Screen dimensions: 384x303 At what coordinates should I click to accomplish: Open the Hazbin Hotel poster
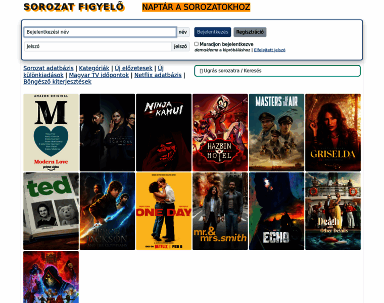pos(220,132)
